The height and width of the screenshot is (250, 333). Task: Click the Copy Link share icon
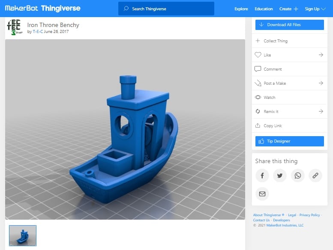[258, 125]
